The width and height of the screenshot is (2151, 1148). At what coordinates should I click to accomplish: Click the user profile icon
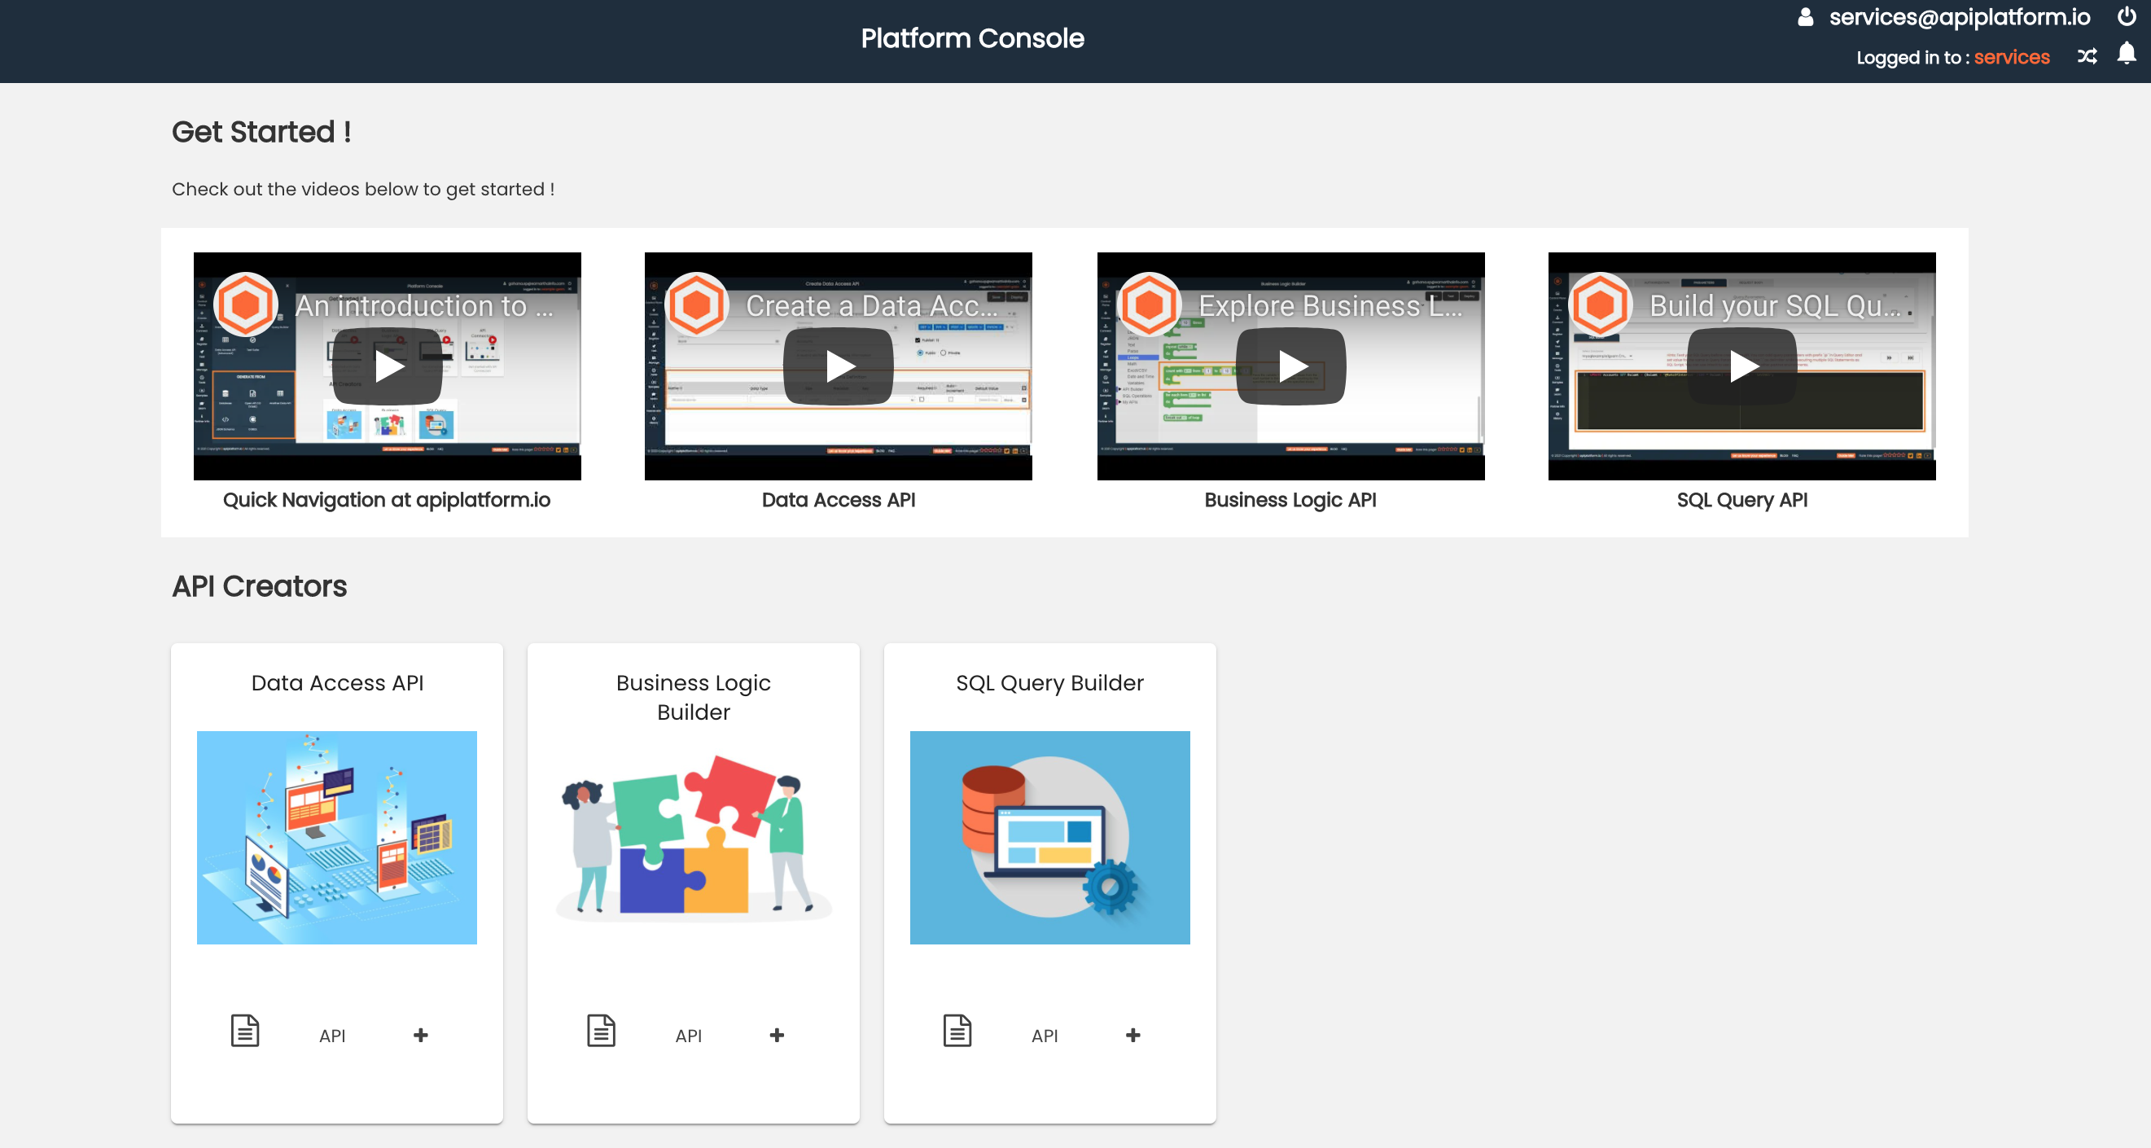(1804, 15)
